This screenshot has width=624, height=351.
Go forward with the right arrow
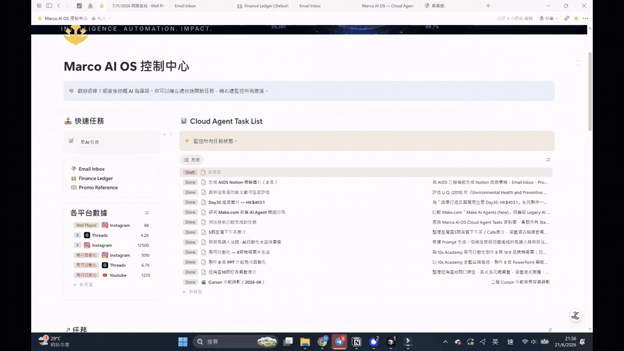point(67,6)
